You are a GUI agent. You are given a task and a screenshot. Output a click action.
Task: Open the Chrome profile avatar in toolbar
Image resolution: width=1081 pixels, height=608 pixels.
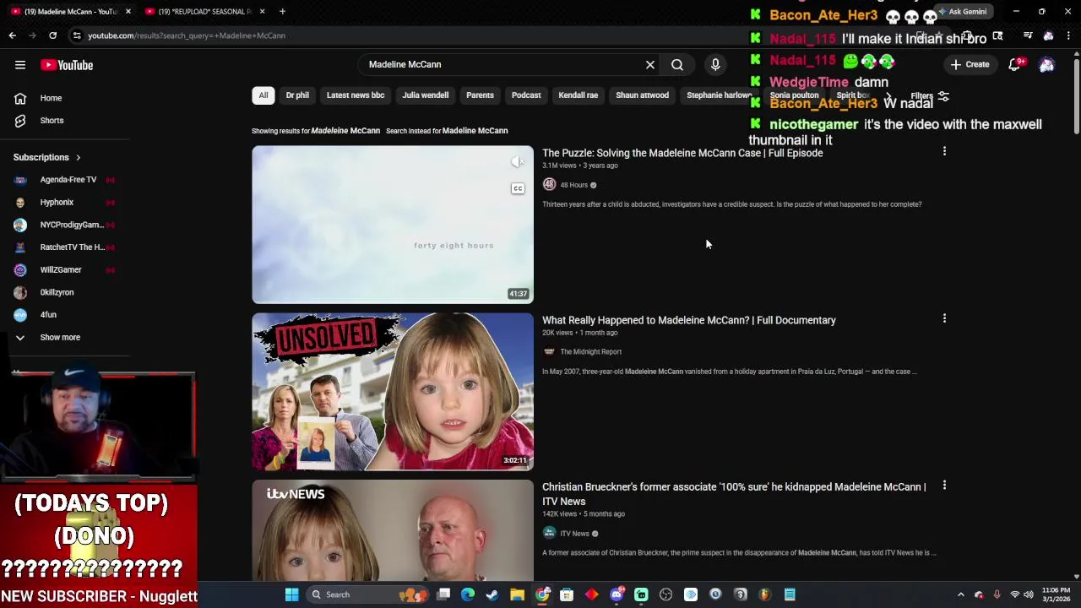[1048, 35]
